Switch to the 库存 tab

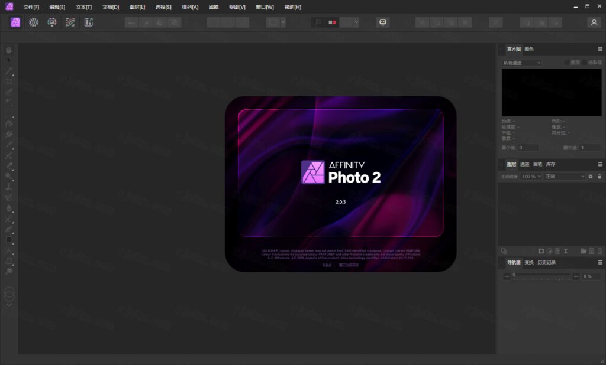[551, 164]
